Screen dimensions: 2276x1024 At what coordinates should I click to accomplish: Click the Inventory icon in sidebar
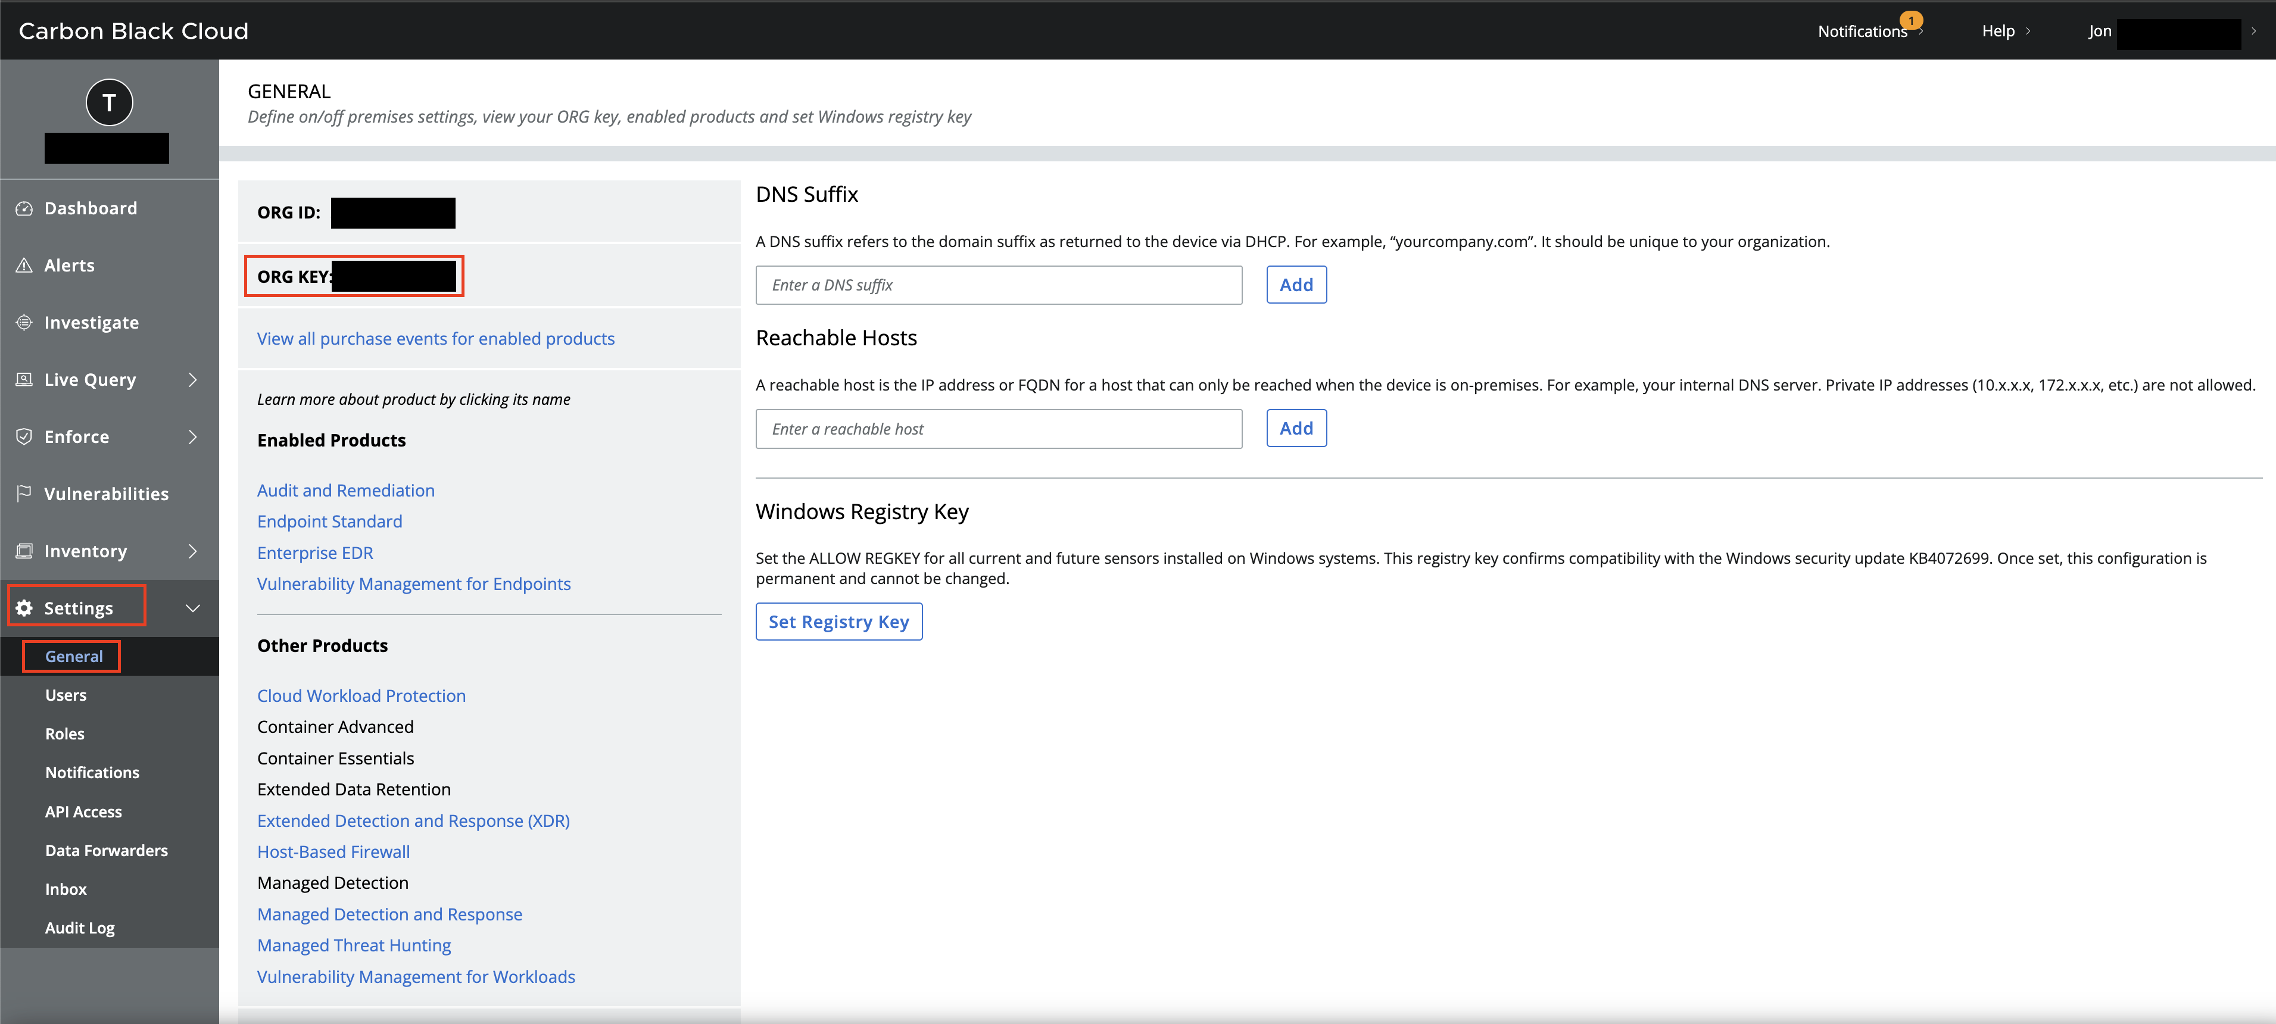[24, 551]
